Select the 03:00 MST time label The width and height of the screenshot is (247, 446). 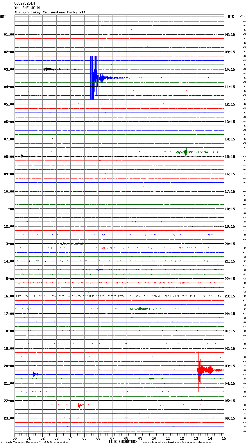pyautogui.click(x=9, y=69)
